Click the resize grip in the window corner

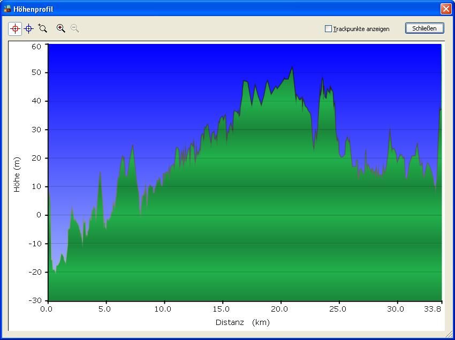click(x=448, y=334)
